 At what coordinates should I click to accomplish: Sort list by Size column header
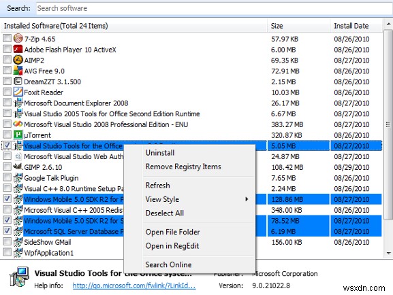point(298,26)
